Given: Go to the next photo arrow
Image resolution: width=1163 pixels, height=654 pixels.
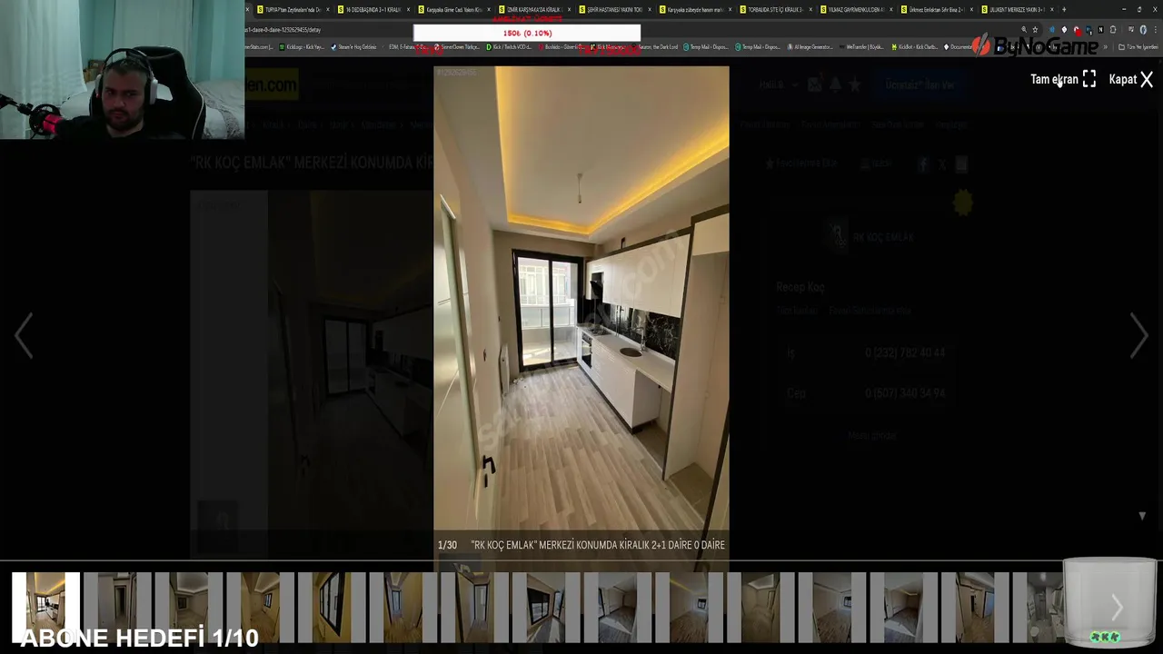Looking at the screenshot, I should [x=1138, y=335].
